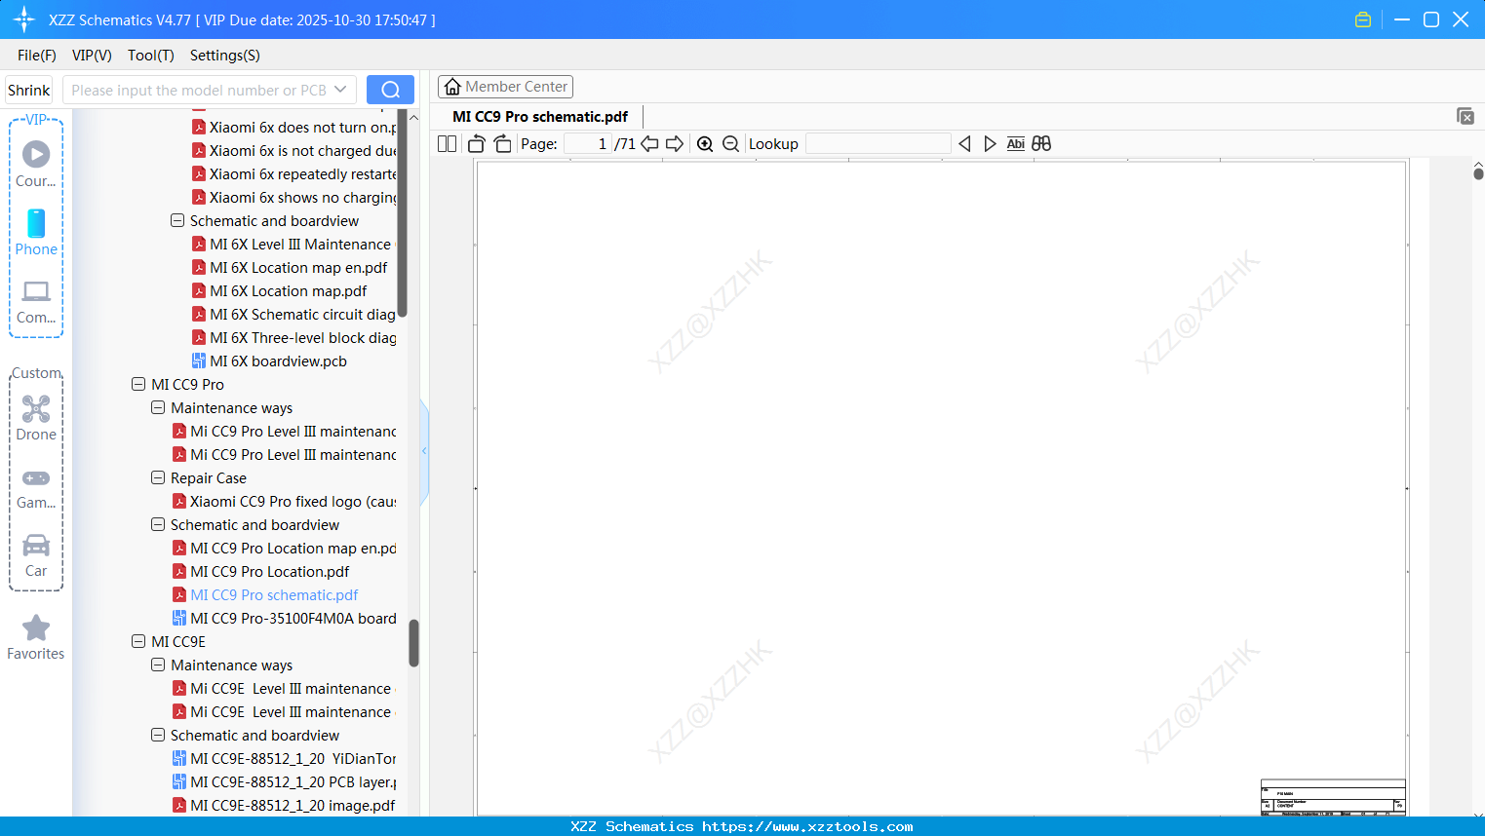Find next lookup match triangle
This screenshot has width=1485, height=836.
(x=990, y=144)
